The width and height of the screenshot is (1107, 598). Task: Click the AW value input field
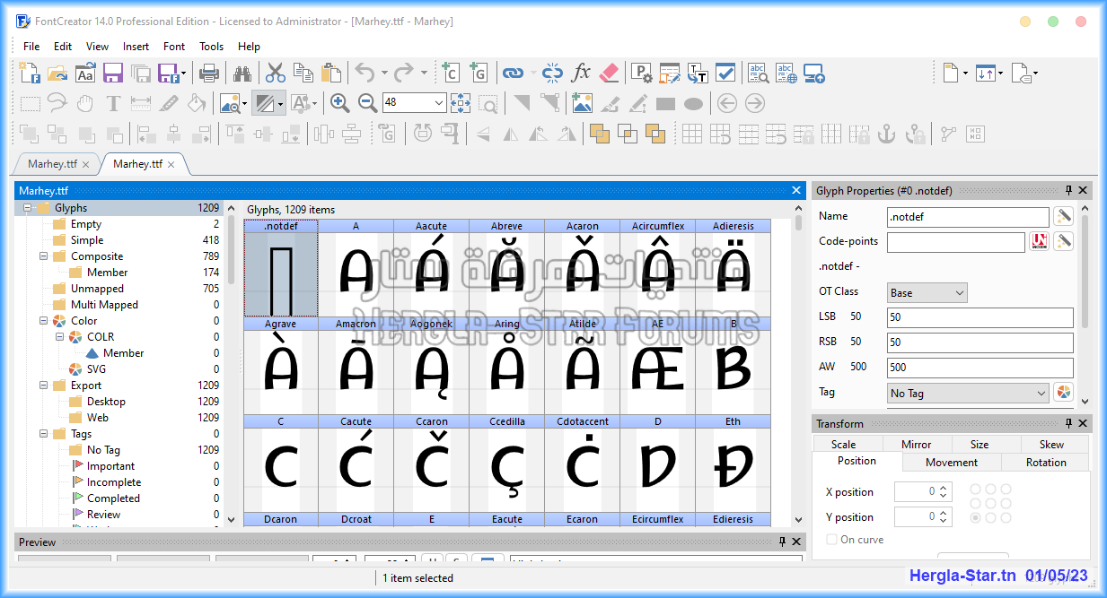[980, 367]
